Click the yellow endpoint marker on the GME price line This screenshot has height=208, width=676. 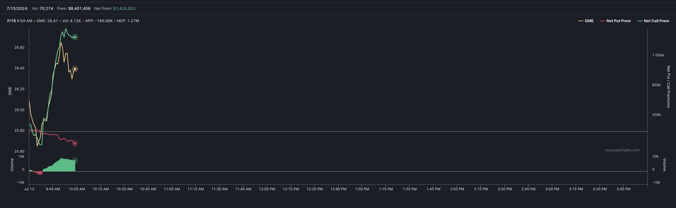click(x=75, y=69)
